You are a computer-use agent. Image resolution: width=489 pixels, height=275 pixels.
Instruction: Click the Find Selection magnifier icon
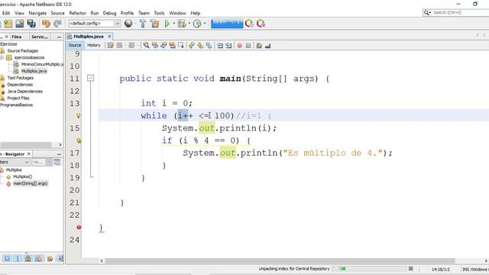[146, 46]
